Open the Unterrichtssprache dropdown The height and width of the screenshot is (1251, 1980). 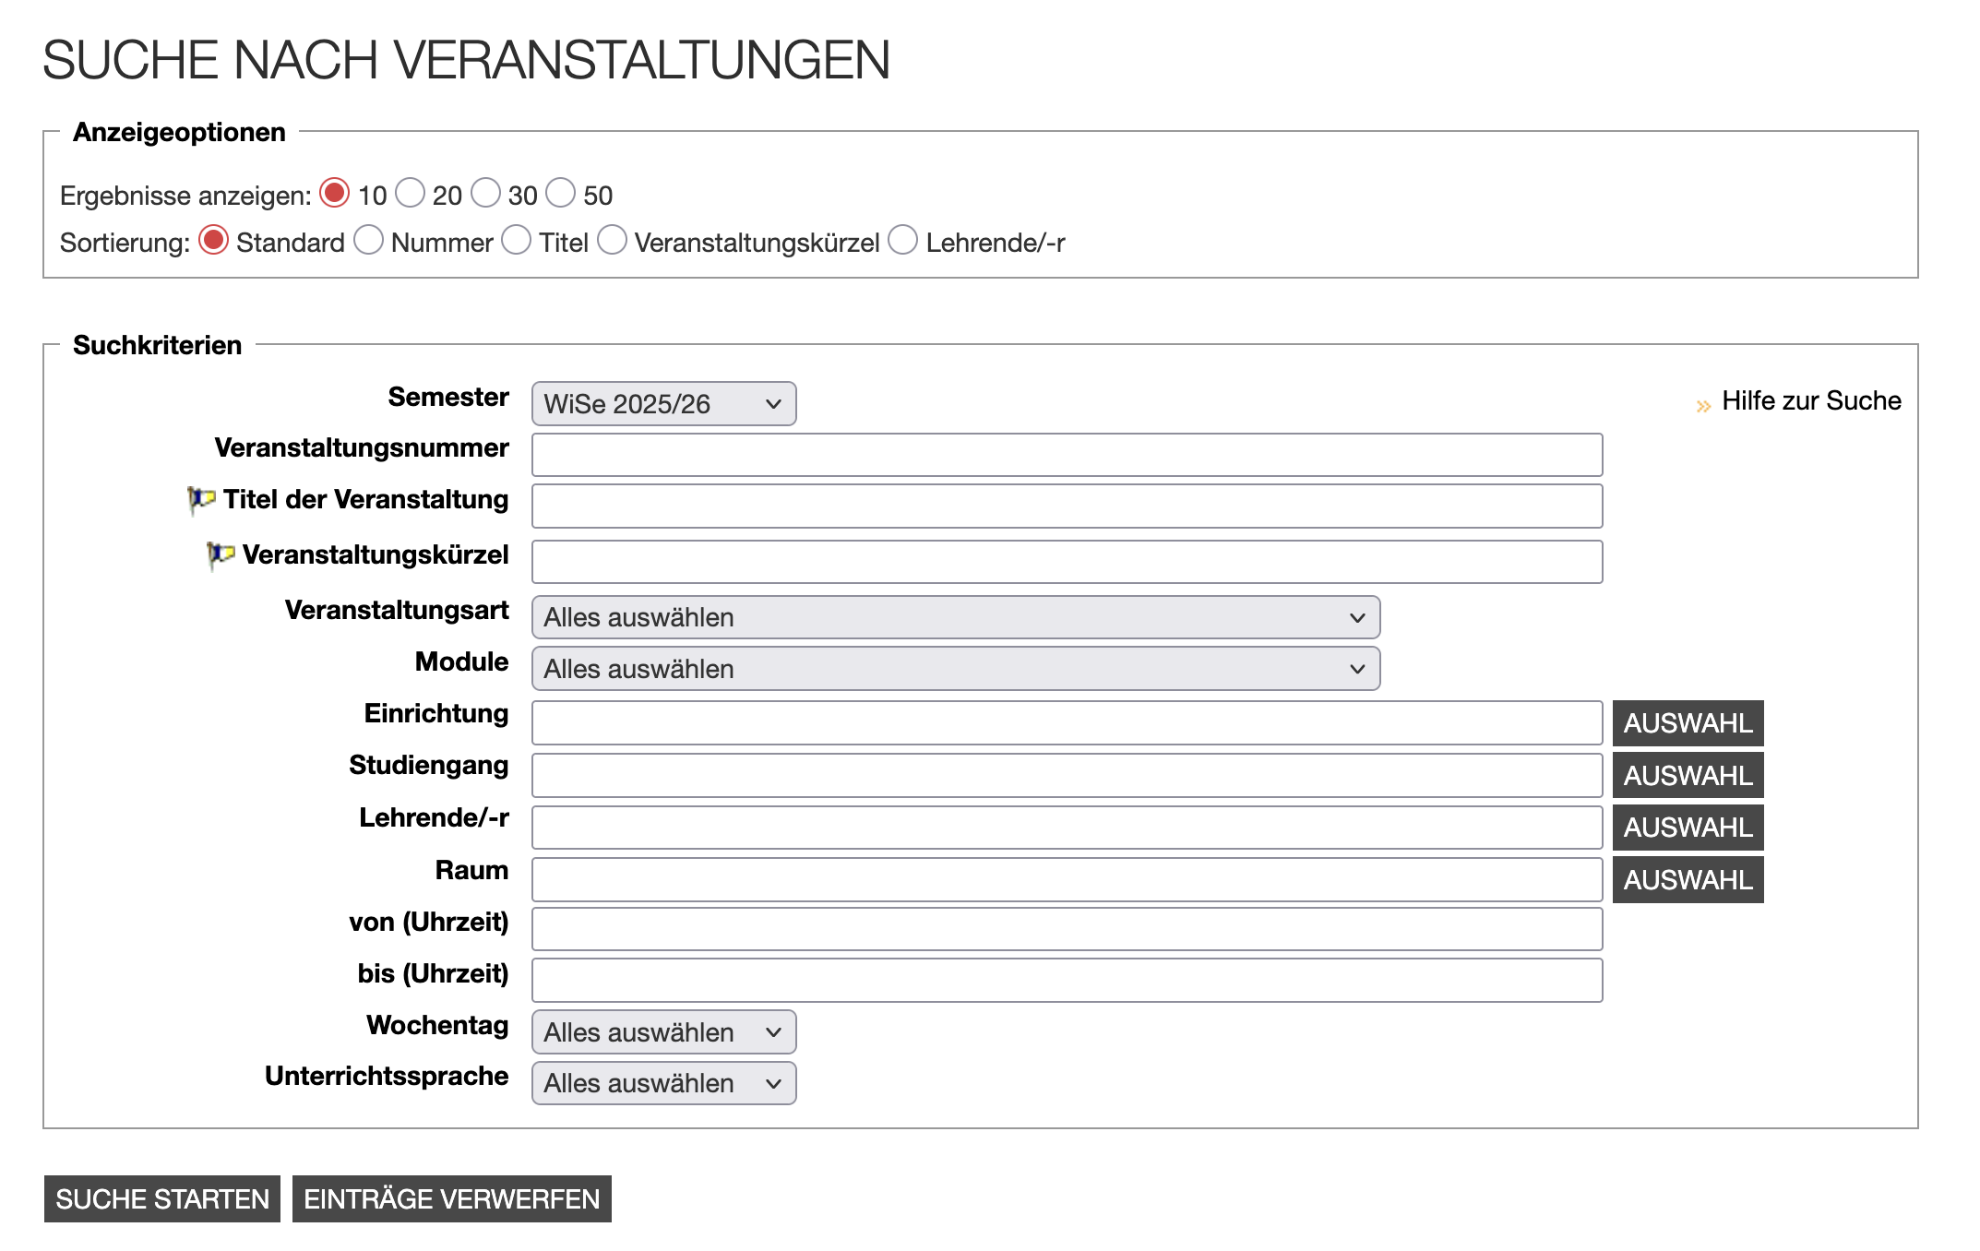click(x=662, y=1083)
